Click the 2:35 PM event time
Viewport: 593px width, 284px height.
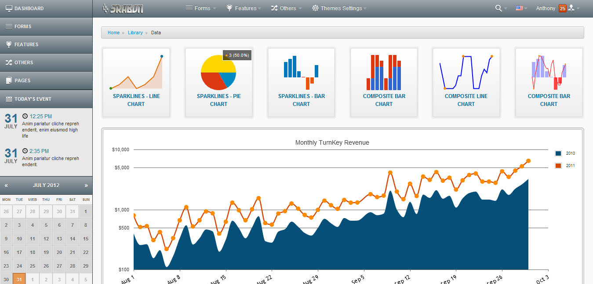click(x=39, y=151)
